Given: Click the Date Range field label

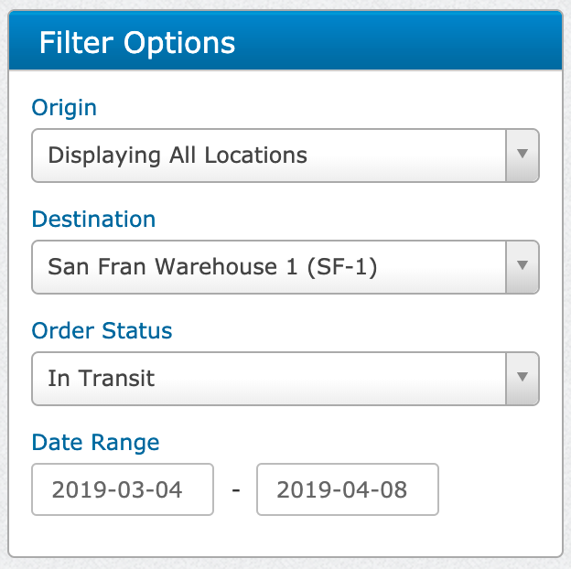Looking at the screenshot, I should point(95,443).
